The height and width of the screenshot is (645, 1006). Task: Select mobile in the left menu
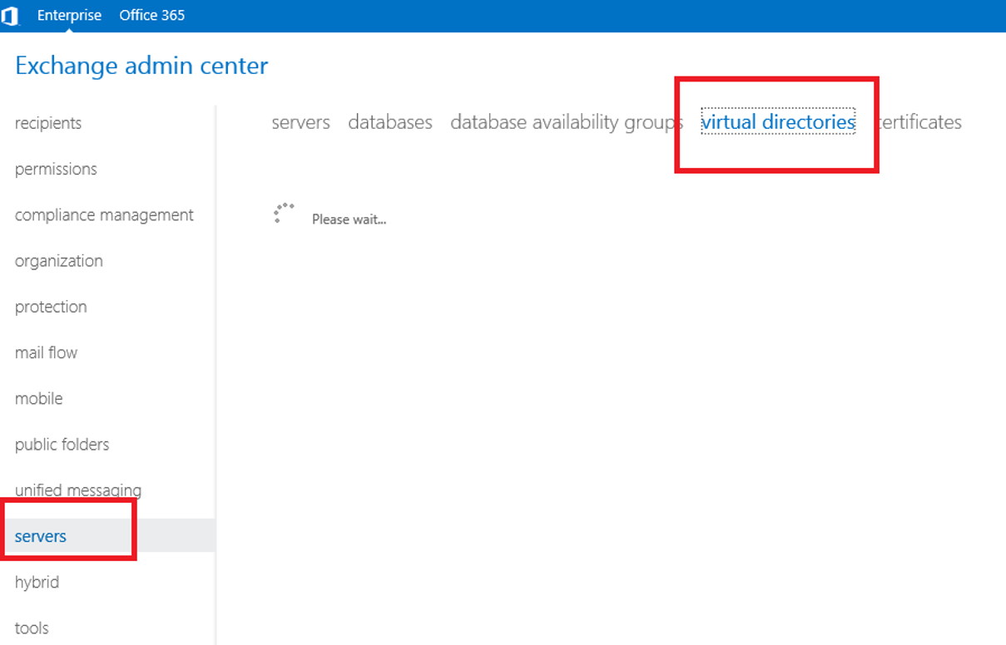(38, 398)
